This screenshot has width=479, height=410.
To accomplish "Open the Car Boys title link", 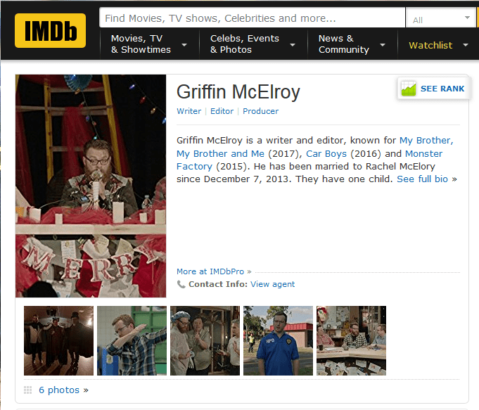I will pos(326,153).
